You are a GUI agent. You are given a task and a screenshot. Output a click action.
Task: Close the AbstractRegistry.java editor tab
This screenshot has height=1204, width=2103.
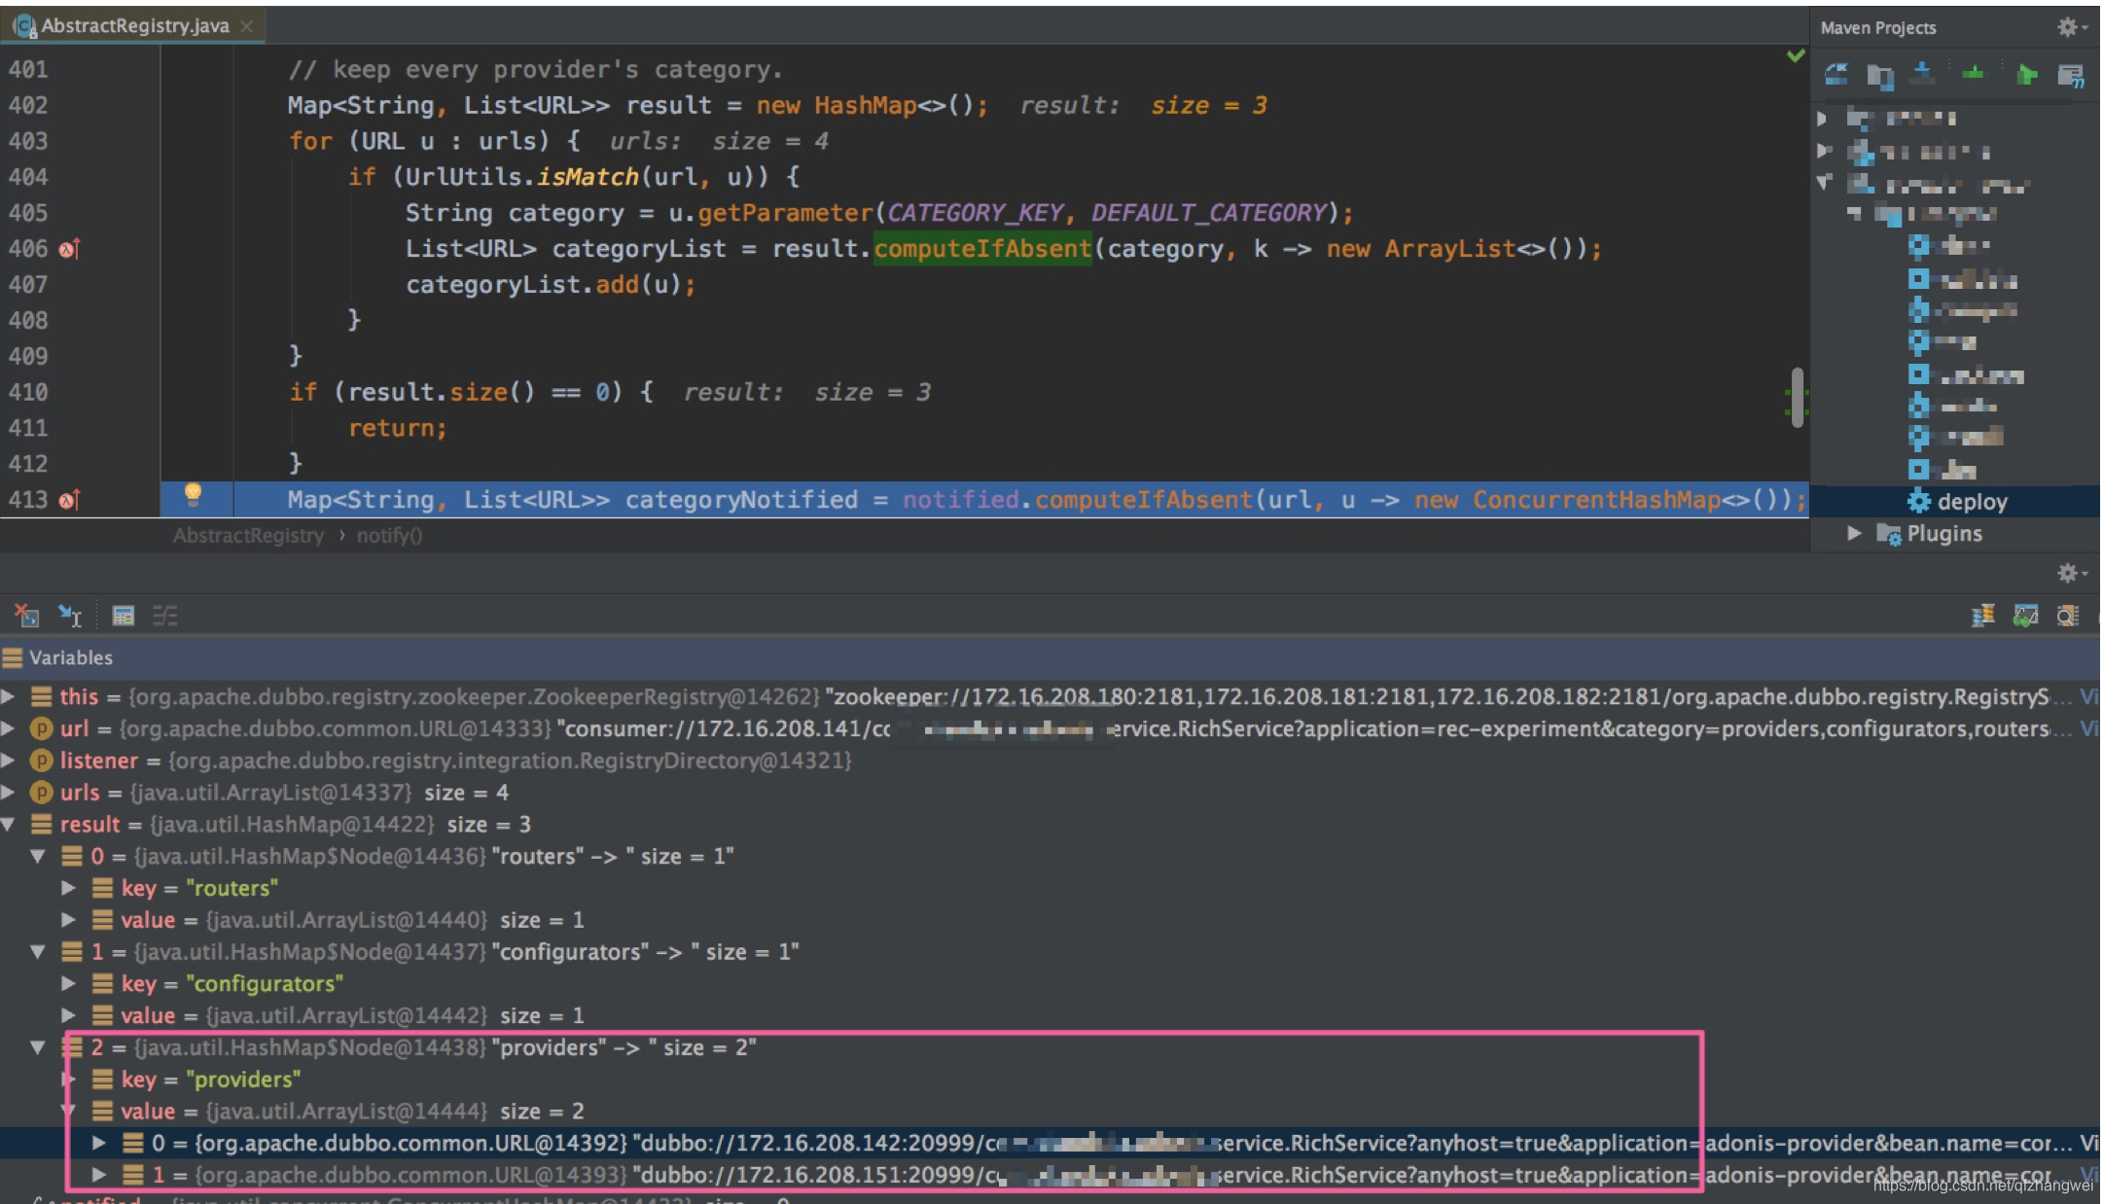click(247, 26)
